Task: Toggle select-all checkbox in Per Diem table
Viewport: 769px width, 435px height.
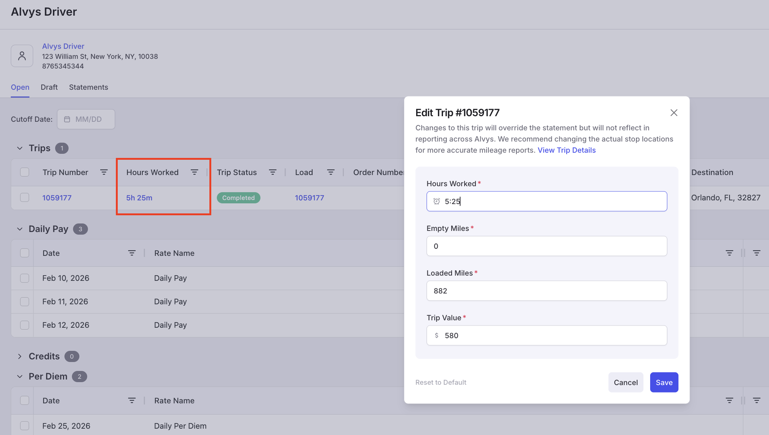Action: point(25,400)
